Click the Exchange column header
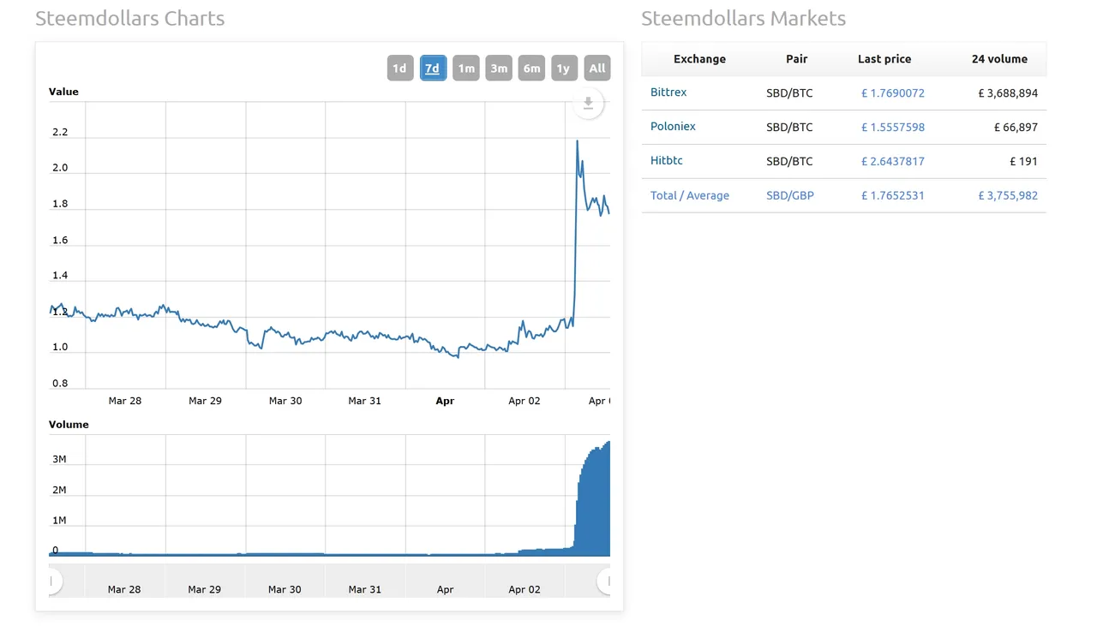 (699, 59)
